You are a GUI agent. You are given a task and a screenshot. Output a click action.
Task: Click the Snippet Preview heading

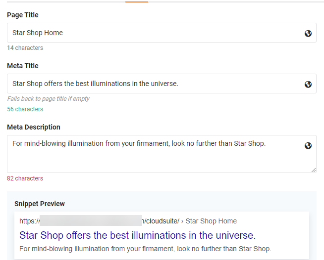click(40, 204)
